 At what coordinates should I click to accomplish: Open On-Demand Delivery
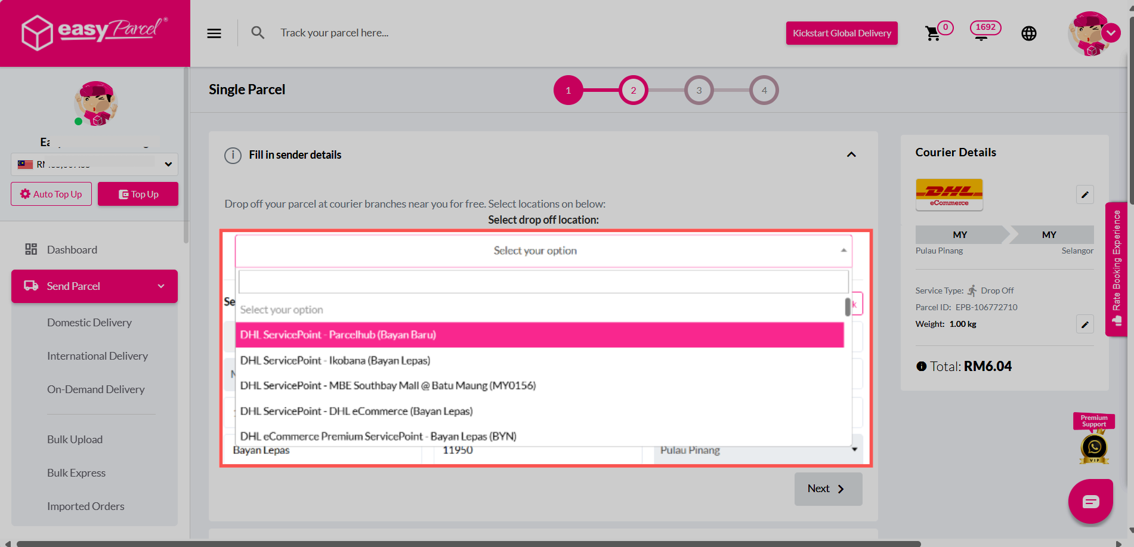pyautogui.click(x=95, y=390)
